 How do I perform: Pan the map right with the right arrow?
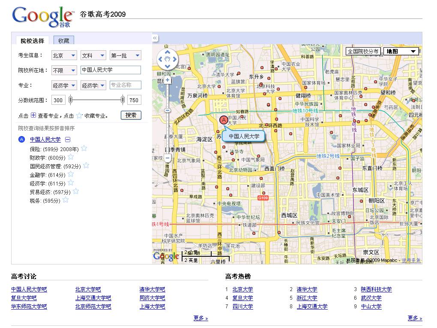click(175, 59)
